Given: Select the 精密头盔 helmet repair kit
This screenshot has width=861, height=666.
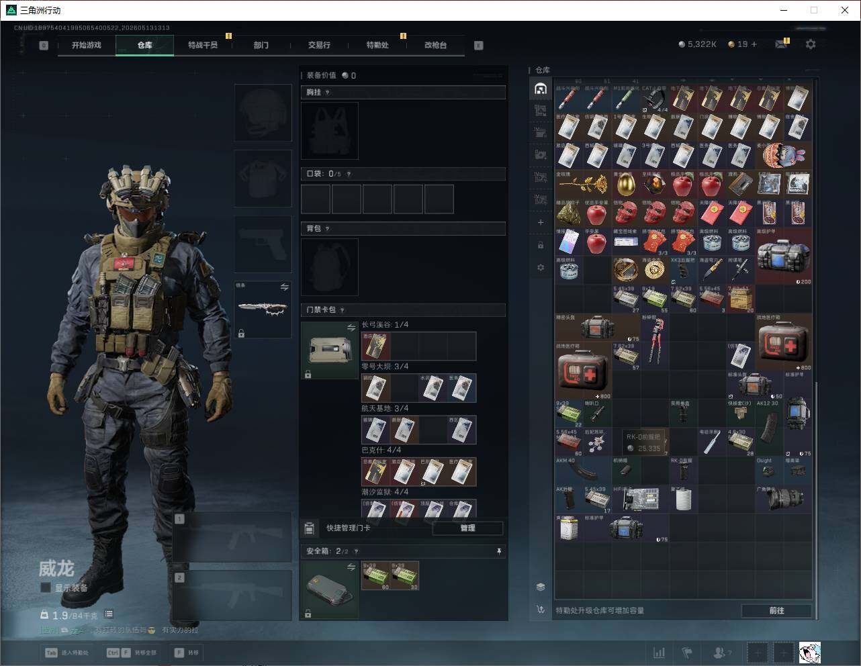Looking at the screenshot, I should [x=597, y=328].
